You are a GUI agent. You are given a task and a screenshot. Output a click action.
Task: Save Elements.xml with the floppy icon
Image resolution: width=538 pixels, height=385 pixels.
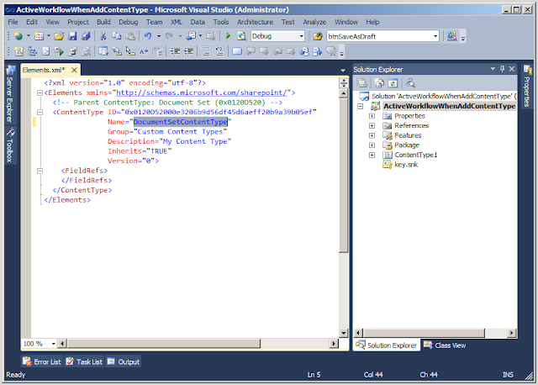pyautogui.click(x=72, y=36)
